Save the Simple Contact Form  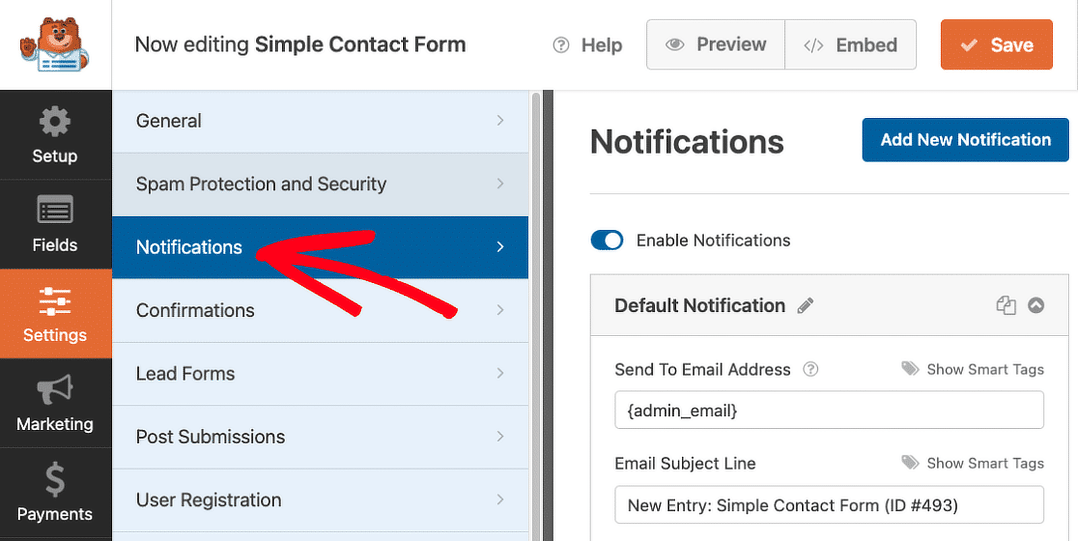coord(996,44)
